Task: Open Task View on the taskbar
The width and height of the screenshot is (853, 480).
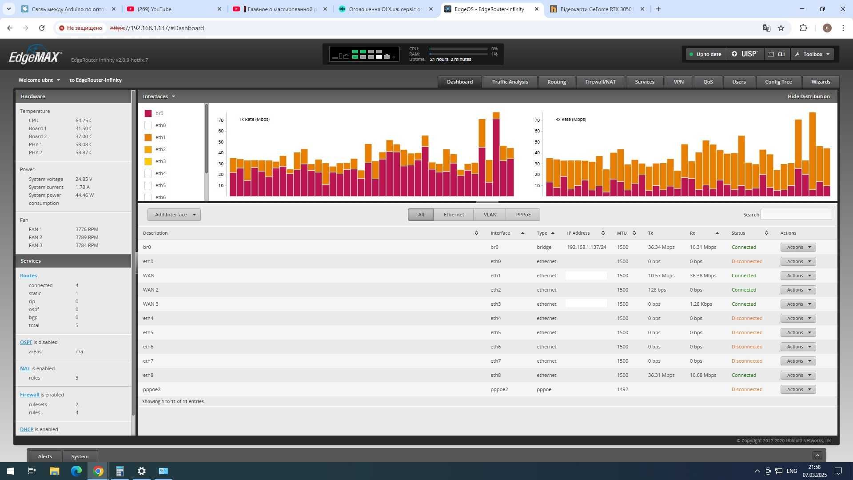Action: [32, 471]
